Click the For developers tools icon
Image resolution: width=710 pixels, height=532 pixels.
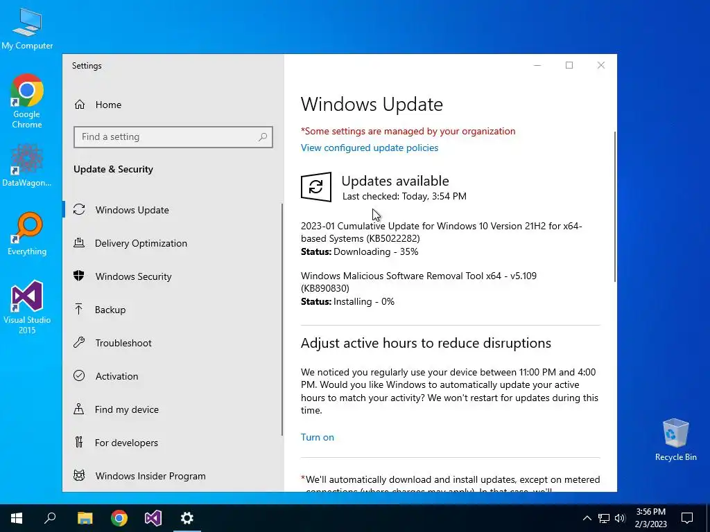(79, 442)
